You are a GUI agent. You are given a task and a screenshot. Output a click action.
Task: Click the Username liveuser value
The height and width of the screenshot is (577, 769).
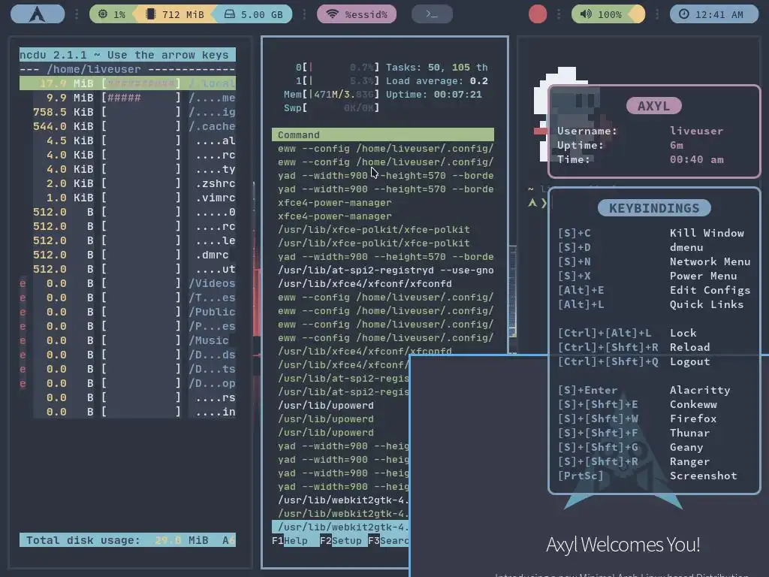[x=696, y=131]
